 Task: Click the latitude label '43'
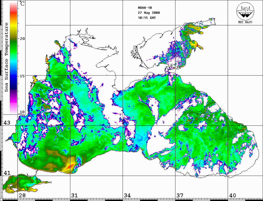[7, 123]
